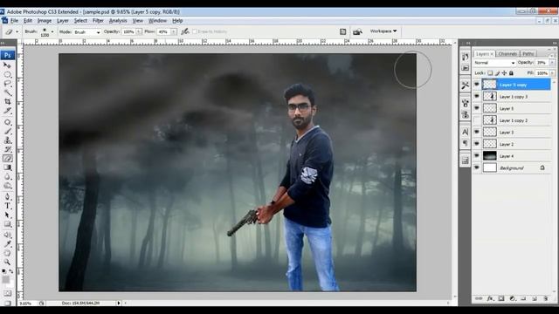Hide the Layer 4 layer
This screenshot has height=314, width=559.
(x=477, y=156)
